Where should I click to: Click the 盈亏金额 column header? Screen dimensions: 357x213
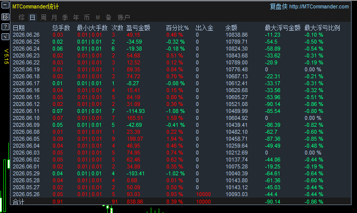click(138, 28)
